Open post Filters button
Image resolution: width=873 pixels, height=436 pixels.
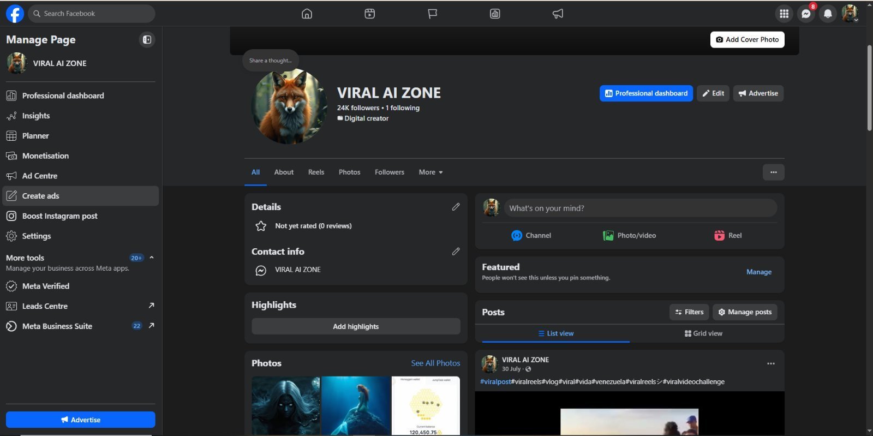coord(689,312)
